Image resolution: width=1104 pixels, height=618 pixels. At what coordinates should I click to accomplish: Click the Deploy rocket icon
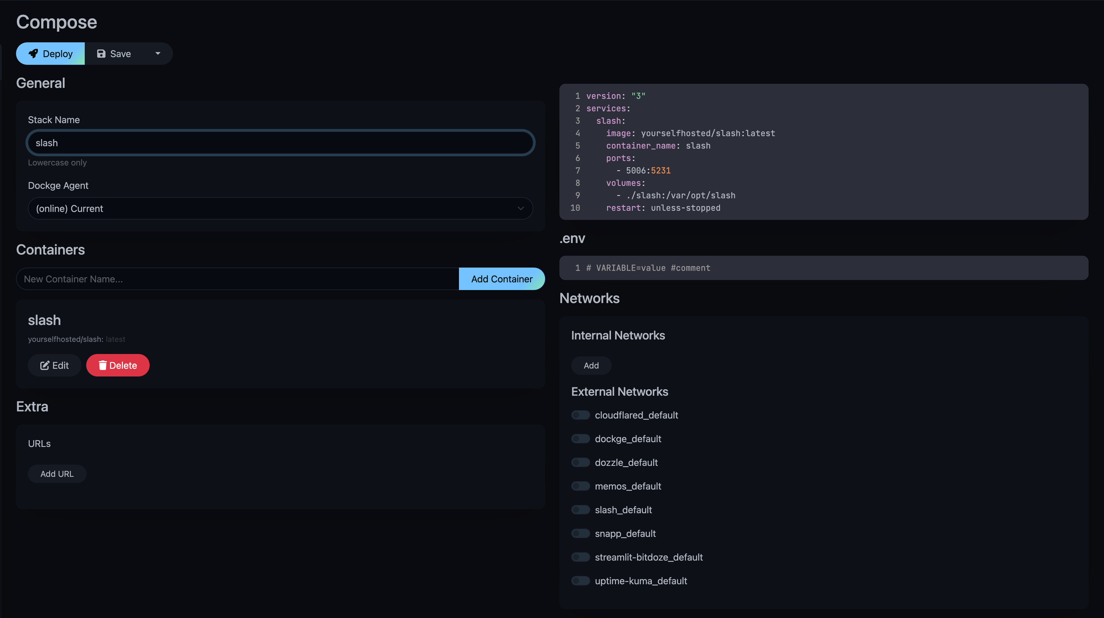(33, 54)
